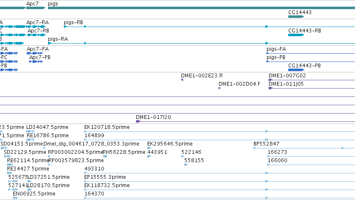
Task: Click the pigs-RA transcript label
Action: (x=58, y=39)
